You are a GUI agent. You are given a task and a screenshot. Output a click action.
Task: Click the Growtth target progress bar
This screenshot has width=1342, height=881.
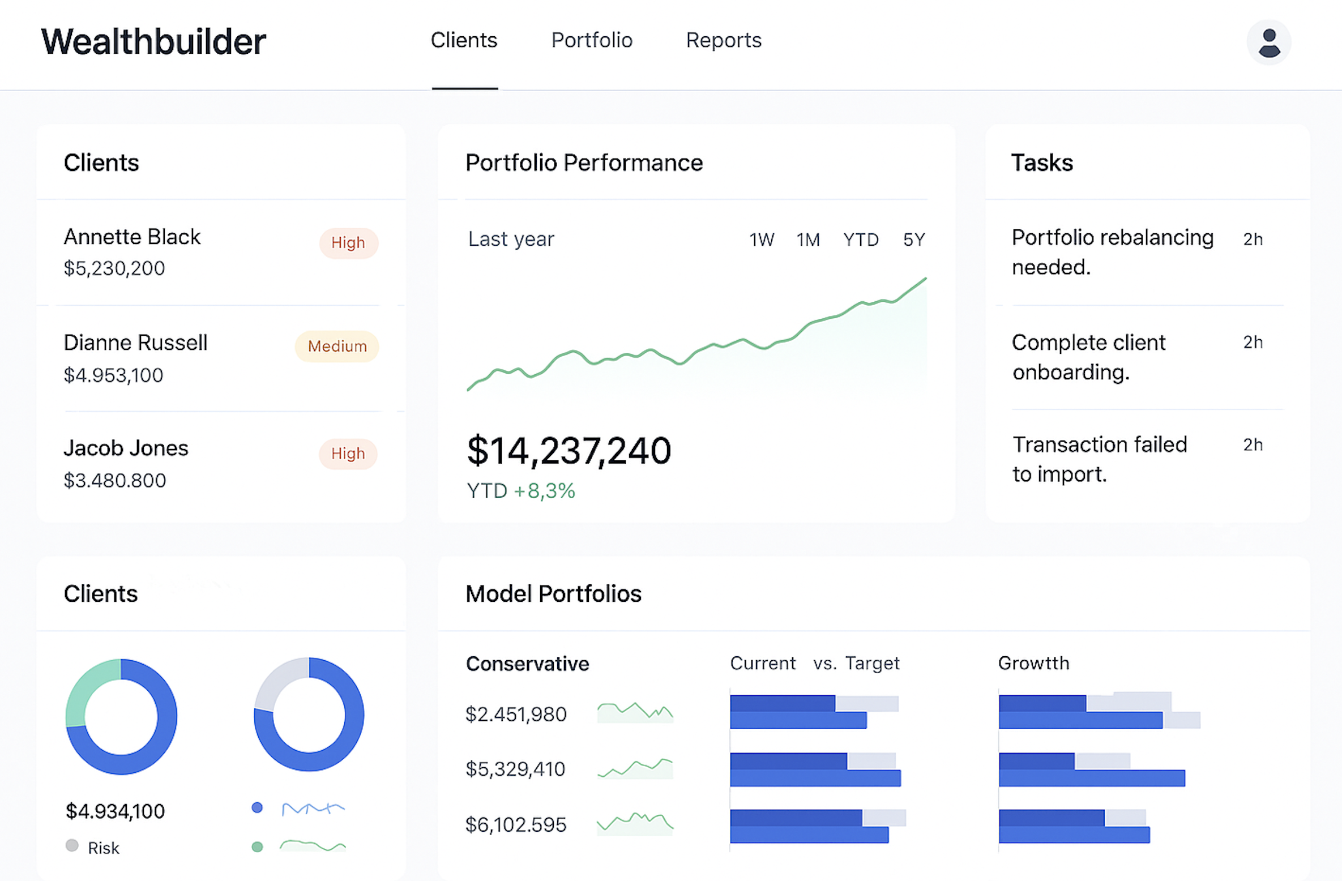pos(1099,770)
